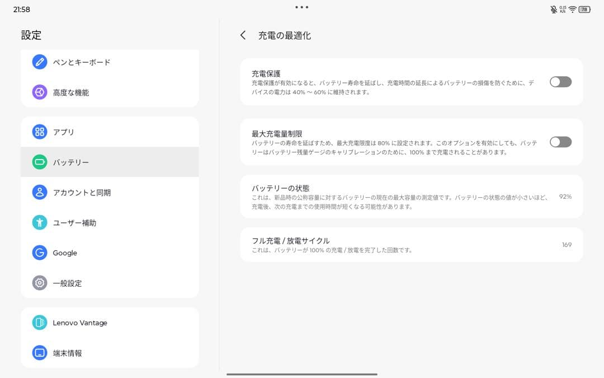Tap the 21:58 clock display
Viewport: 604px width, 378px height.
(x=22, y=9)
